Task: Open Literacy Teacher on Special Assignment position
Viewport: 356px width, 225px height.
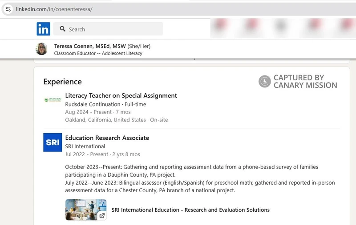Action: pyautogui.click(x=121, y=95)
